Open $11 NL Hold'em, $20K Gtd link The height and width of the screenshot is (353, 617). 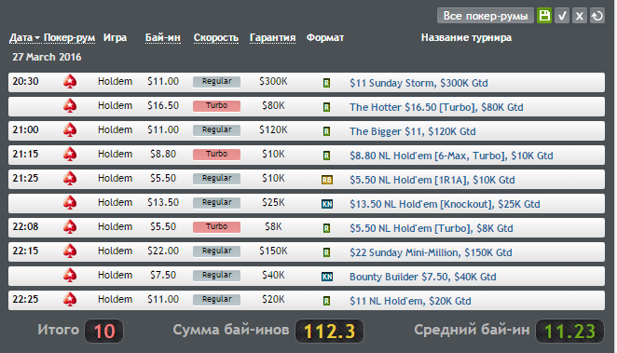tap(410, 301)
